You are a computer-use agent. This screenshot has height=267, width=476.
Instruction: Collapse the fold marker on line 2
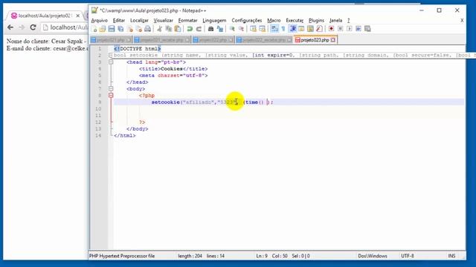coord(111,56)
